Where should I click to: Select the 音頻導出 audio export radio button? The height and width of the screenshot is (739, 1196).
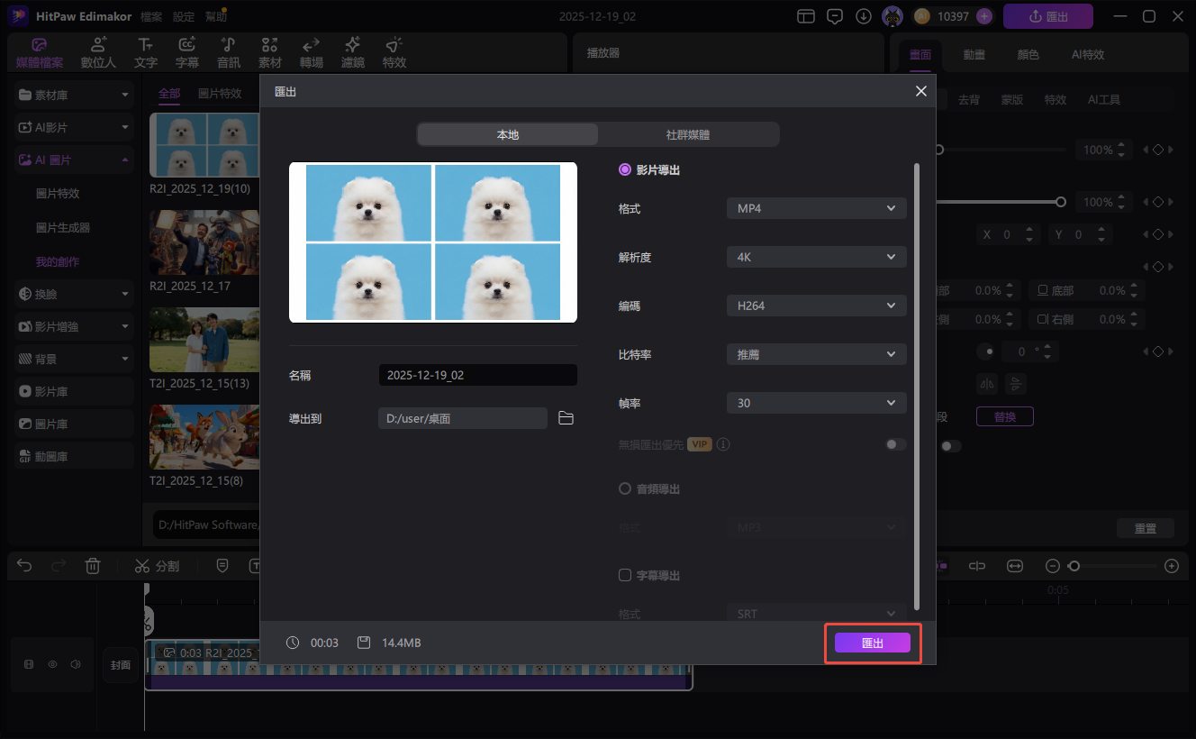(x=625, y=488)
